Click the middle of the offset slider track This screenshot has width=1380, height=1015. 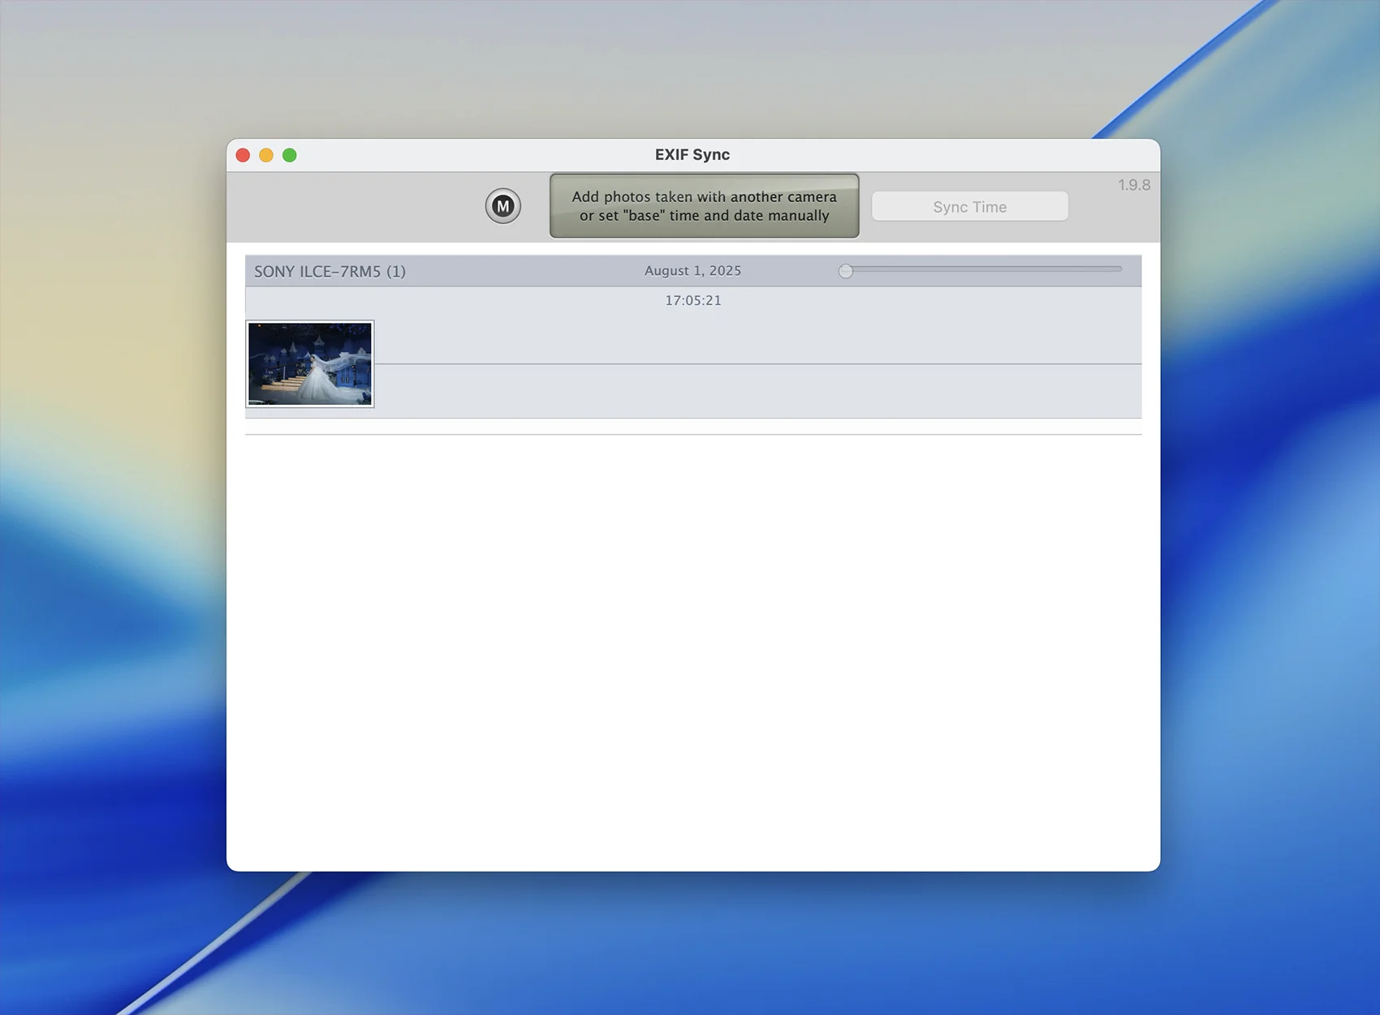984,269
